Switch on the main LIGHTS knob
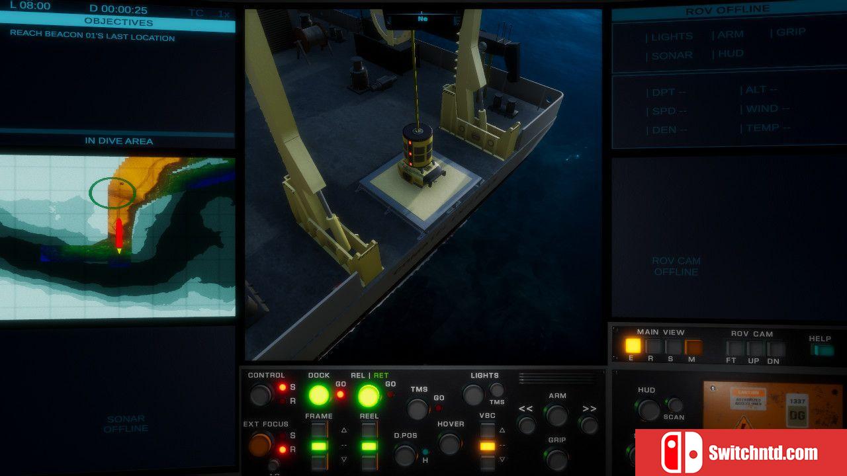This screenshot has width=847, height=476. point(473,395)
